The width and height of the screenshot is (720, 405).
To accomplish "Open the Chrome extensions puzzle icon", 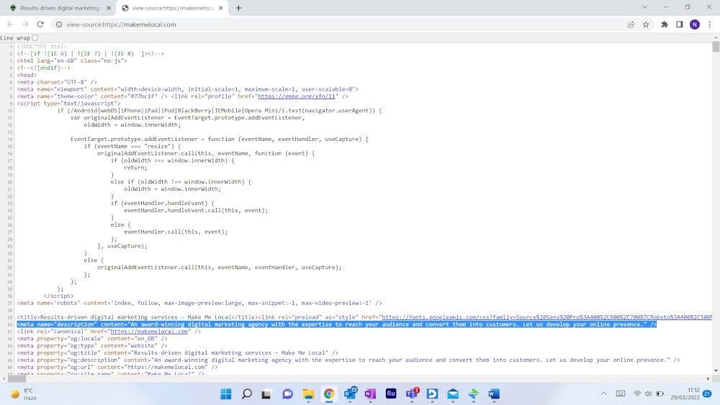I will [x=665, y=24].
